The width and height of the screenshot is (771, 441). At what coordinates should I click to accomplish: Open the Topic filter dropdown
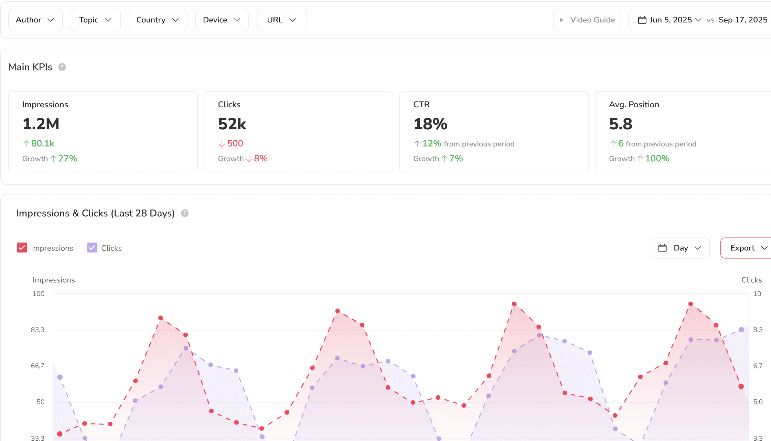[95, 20]
